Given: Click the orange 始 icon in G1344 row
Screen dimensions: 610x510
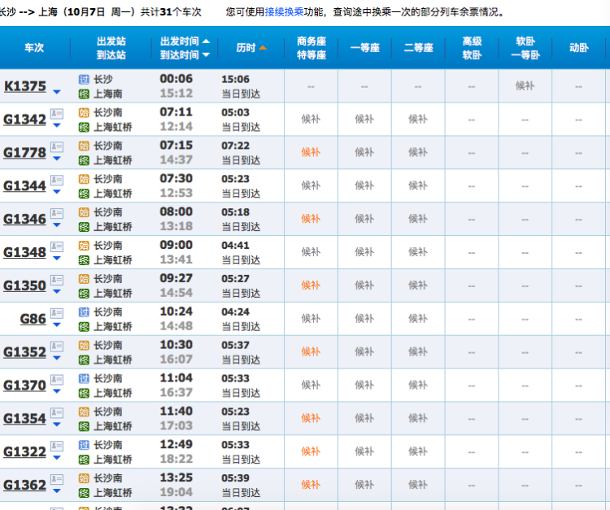Looking at the screenshot, I should click(84, 179).
